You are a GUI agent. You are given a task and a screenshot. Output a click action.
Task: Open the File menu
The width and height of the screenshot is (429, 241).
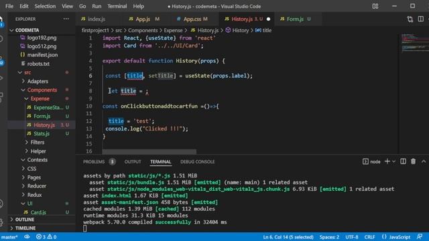coord(9,6)
